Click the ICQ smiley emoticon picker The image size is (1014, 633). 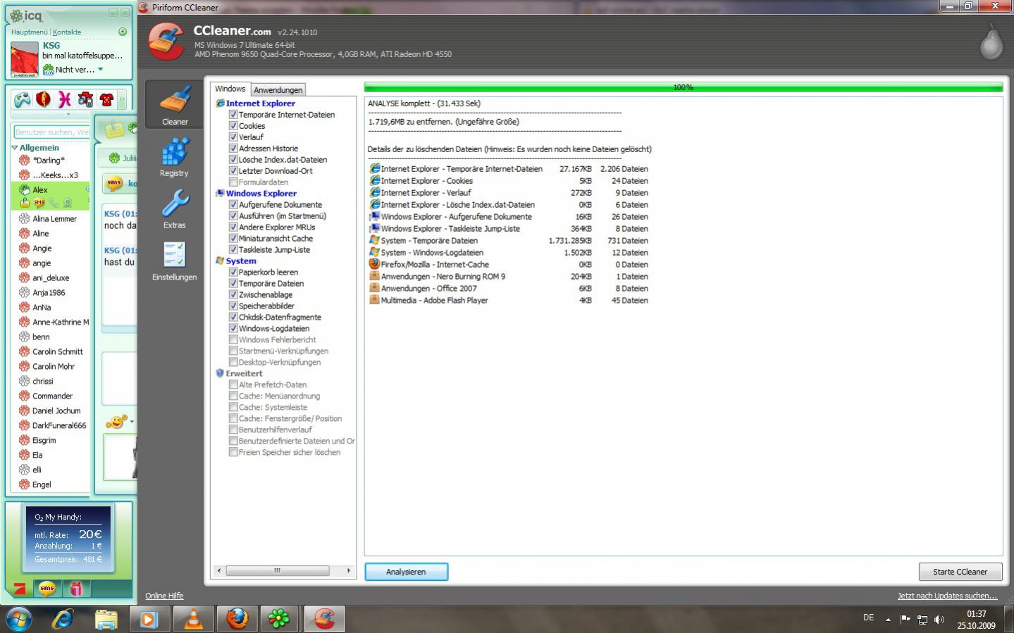pyautogui.click(x=115, y=421)
